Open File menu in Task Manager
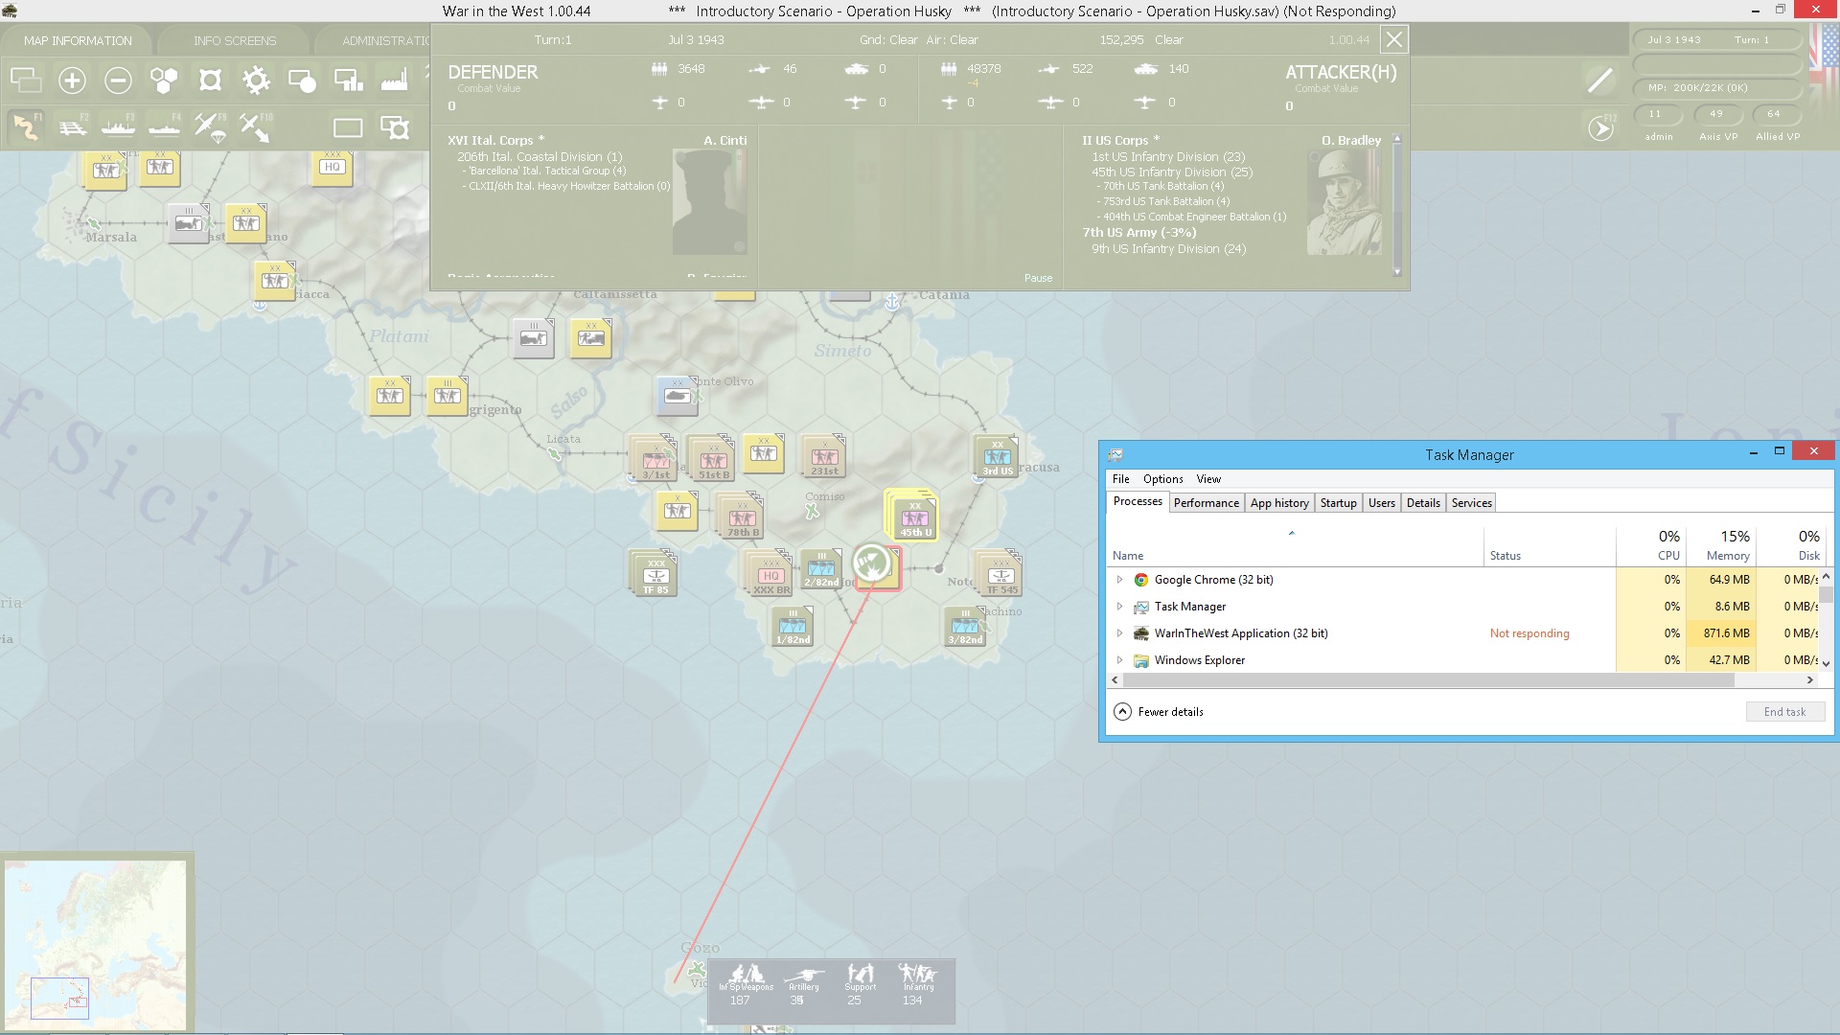 click(x=1120, y=479)
